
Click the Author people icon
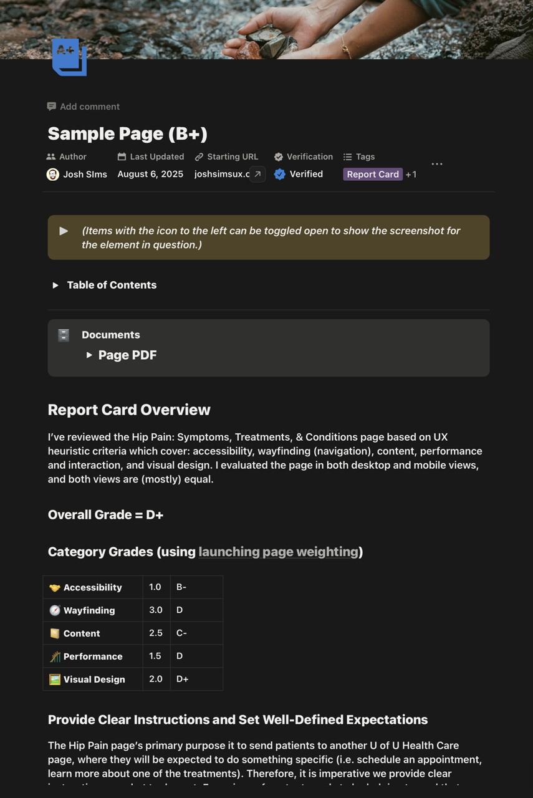51,156
